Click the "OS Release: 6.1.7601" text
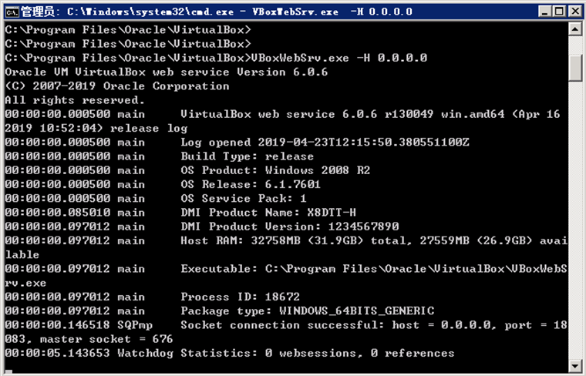 [251, 184]
